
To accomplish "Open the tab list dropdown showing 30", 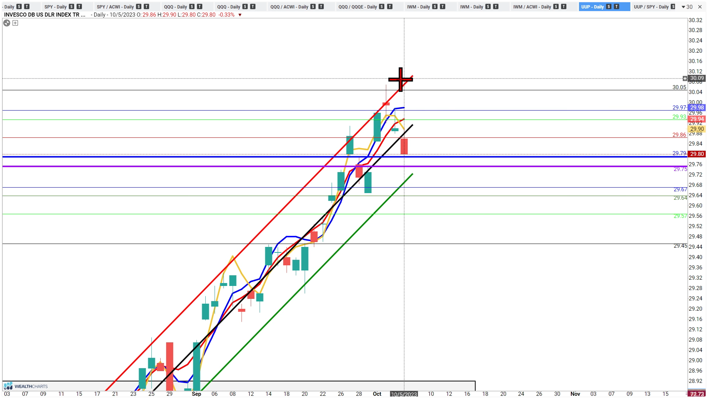I will (687, 7).
